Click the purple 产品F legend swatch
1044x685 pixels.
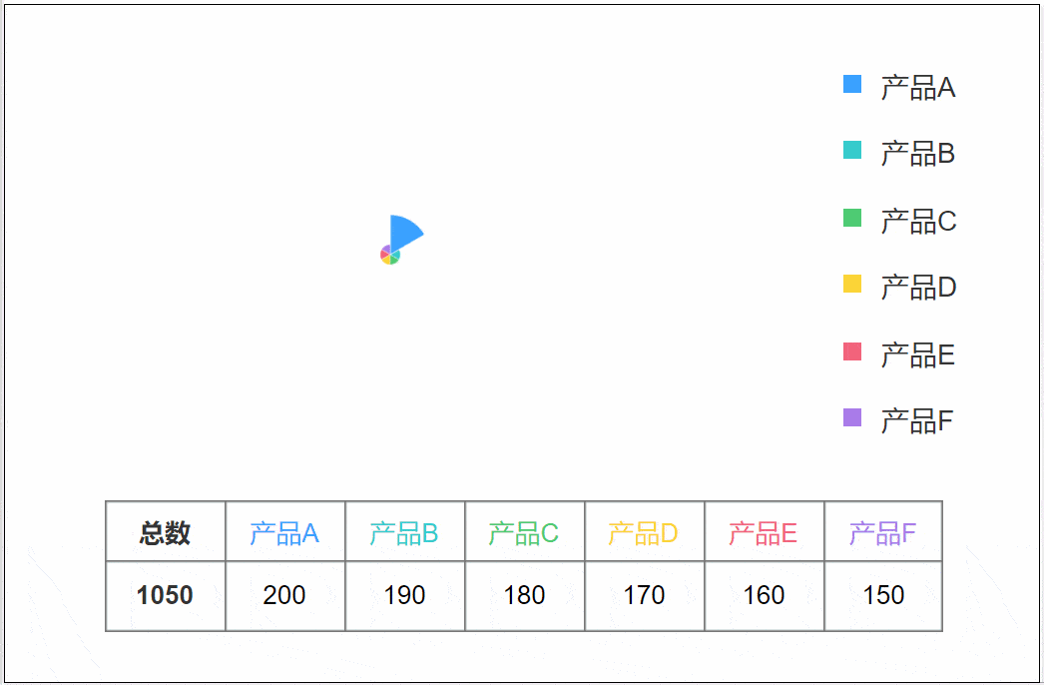852,417
